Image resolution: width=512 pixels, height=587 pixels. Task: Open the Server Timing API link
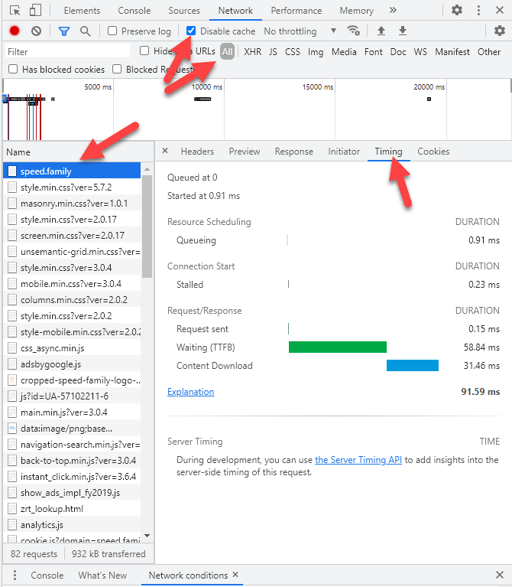click(358, 460)
